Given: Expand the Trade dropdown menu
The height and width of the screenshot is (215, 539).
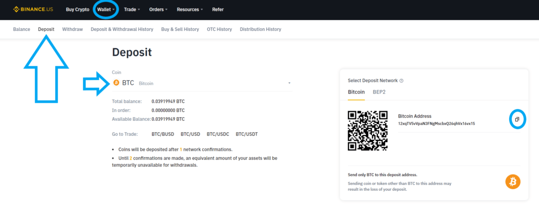Looking at the screenshot, I should pos(132,9).
